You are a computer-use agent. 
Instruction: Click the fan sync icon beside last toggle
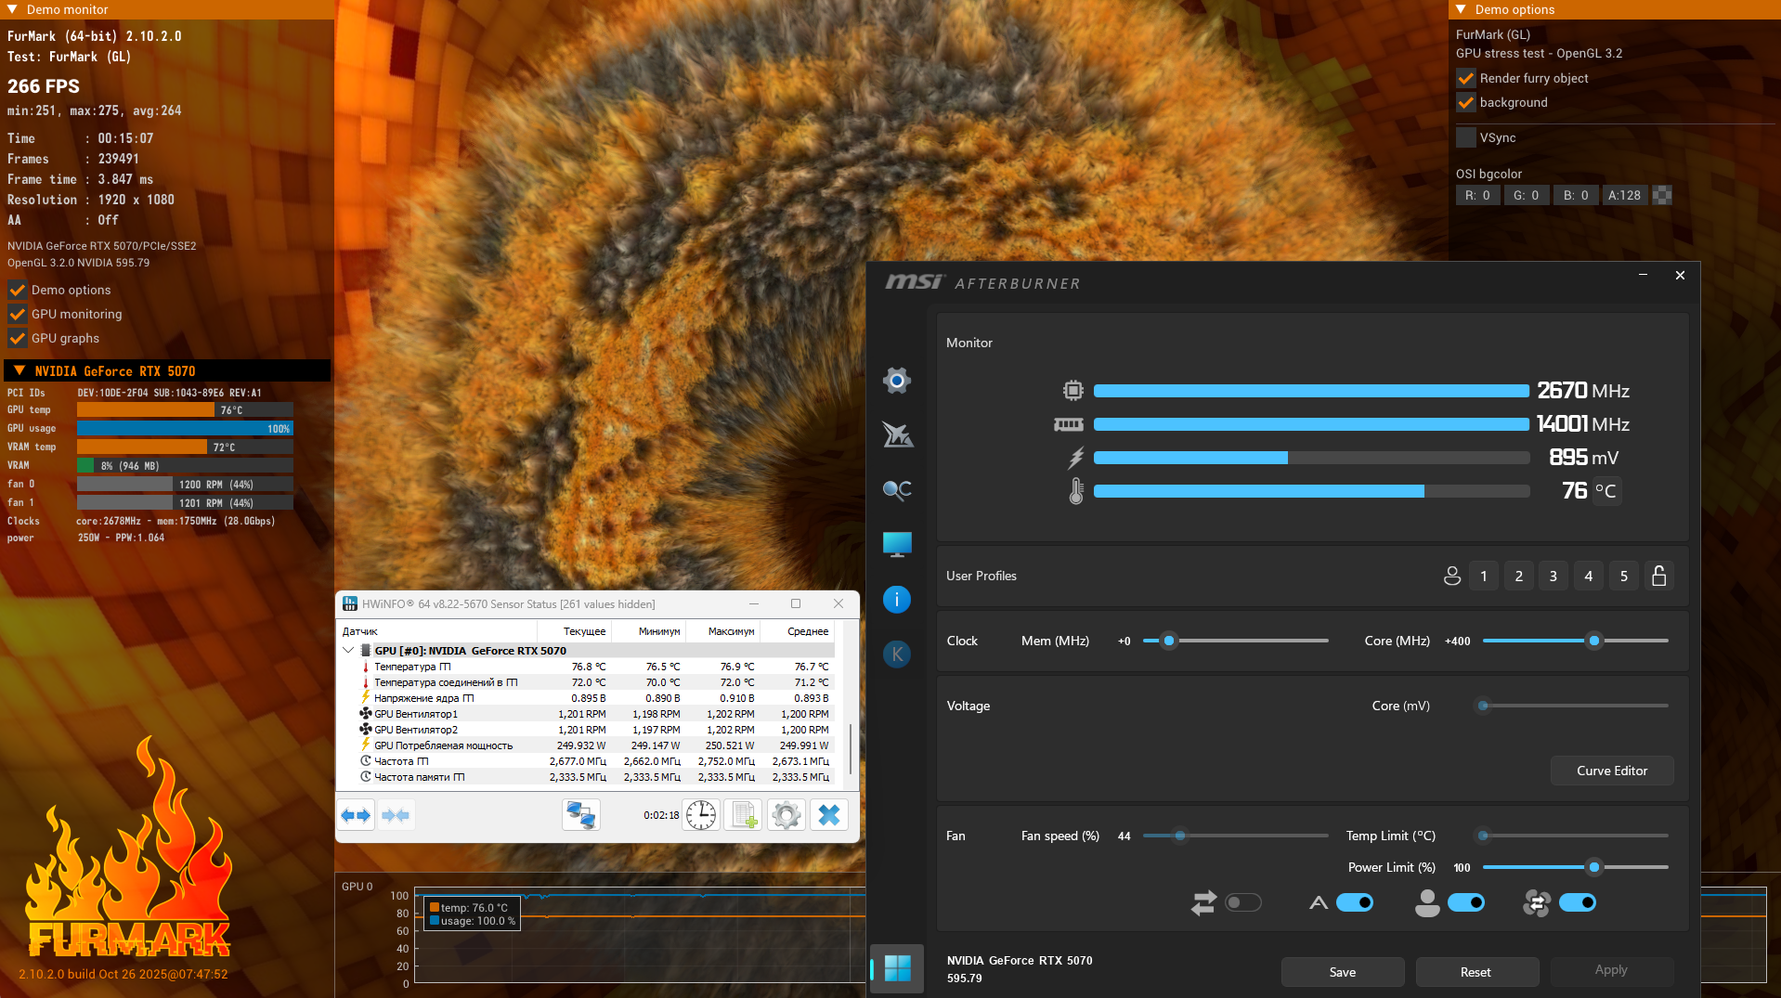[x=1537, y=902]
